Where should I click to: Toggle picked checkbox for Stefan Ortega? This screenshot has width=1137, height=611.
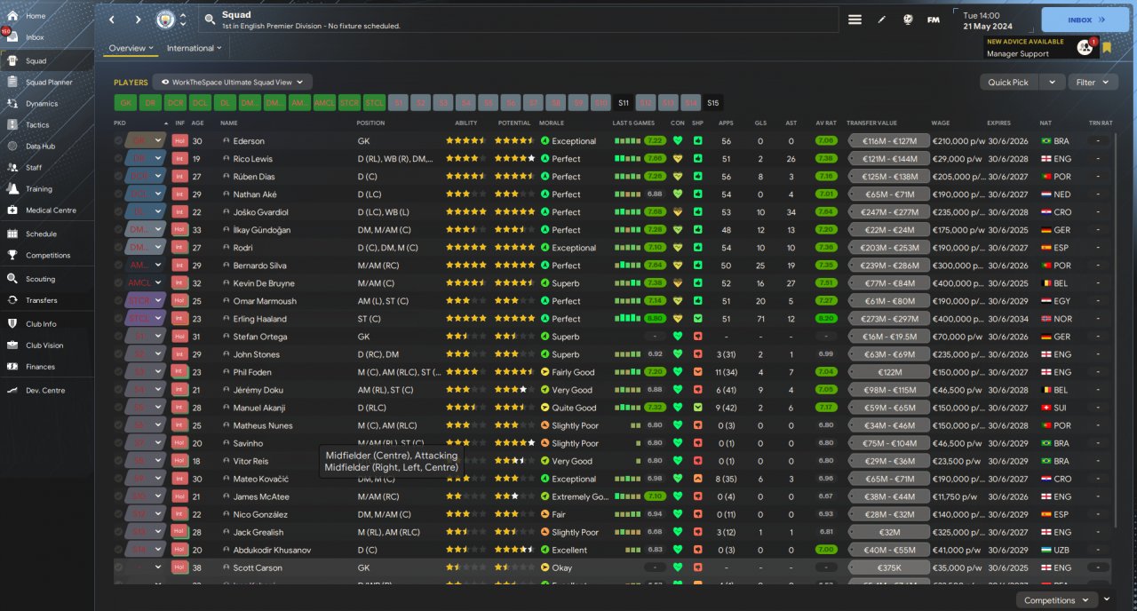pos(118,336)
